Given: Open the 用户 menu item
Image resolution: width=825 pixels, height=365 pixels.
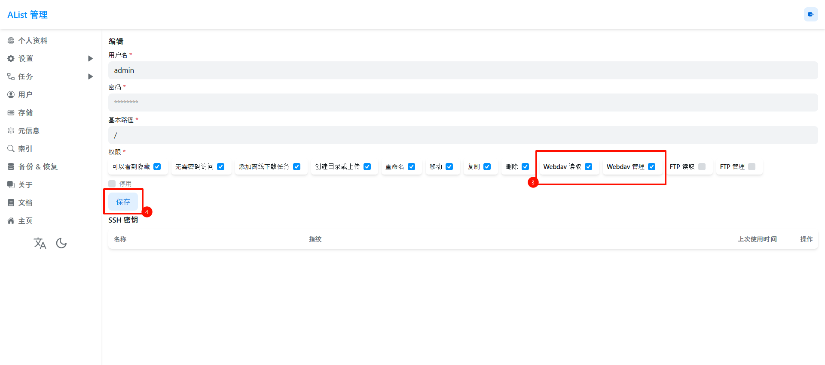Looking at the screenshot, I should point(25,95).
